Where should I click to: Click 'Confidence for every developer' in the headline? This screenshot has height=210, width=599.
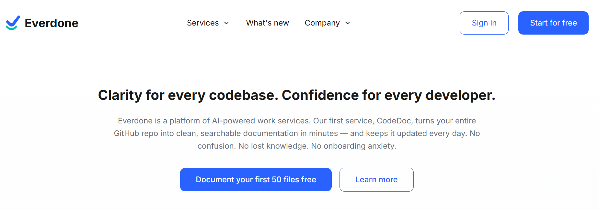click(x=388, y=95)
